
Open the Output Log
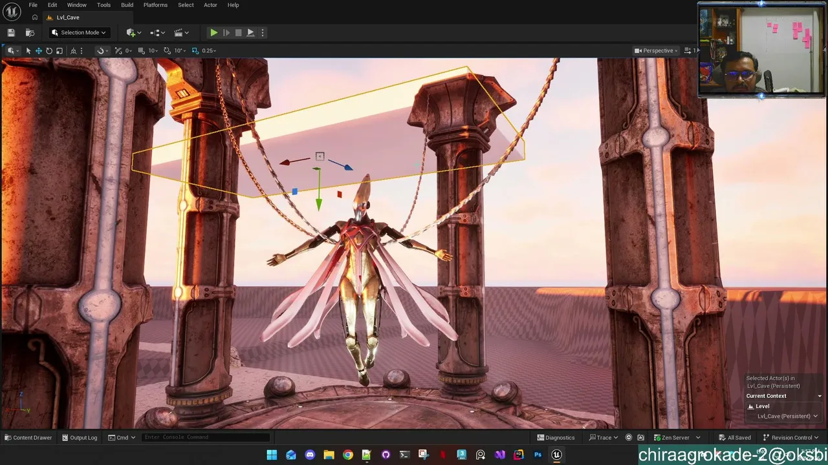coord(79,437)
